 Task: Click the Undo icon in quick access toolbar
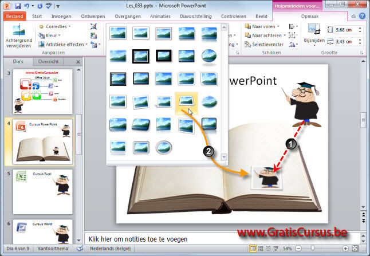click(x=27, y=6)
